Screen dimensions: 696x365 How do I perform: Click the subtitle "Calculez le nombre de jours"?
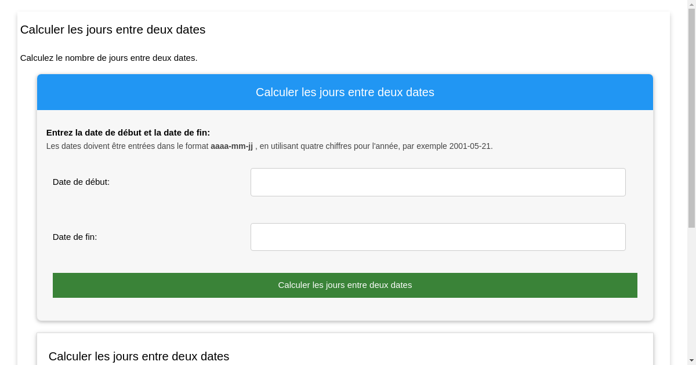point(108,58)
